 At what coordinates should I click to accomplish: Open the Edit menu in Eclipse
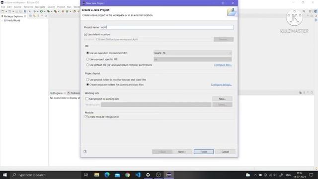[x=9, y=7]
